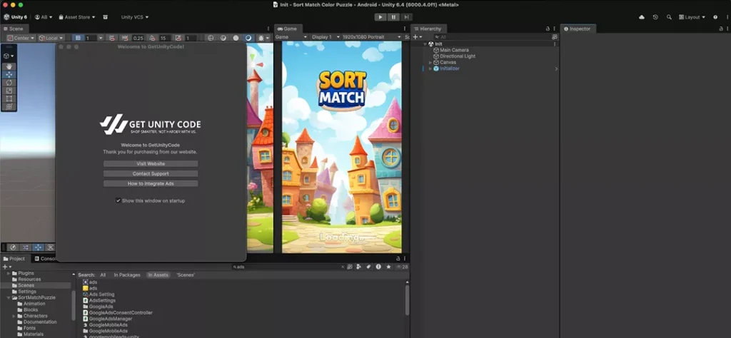Switch to the Scene tab
Screen dimensions: 731x338
click(13, 29)
